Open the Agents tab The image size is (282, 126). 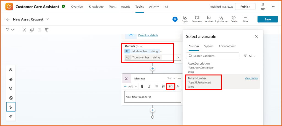[x=126, y=7]
